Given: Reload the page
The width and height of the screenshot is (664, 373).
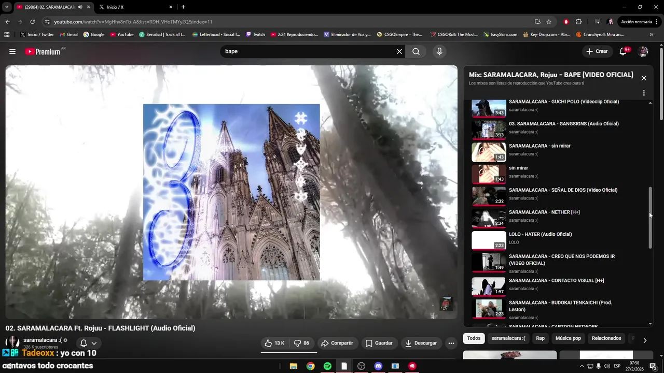Looking at the screenshot, I should (32, 22).
